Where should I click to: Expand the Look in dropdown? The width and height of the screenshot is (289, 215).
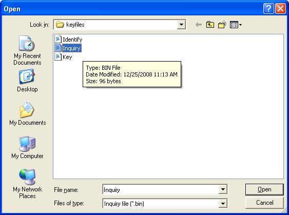[181, 25]
